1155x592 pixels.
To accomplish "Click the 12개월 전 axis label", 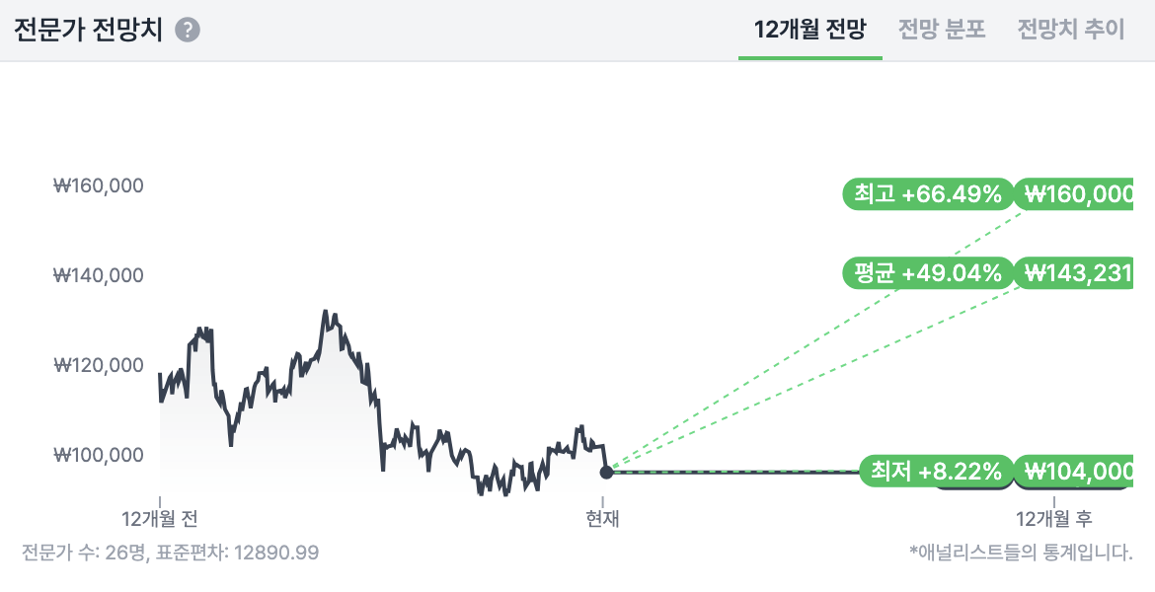I will (x=160, y=518).
